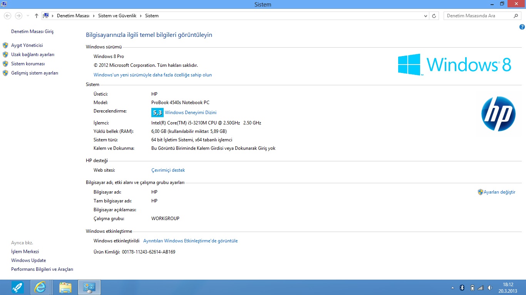Click Windows 8 Pro edition text
This screenshot has width=526, height=295.
109,56
